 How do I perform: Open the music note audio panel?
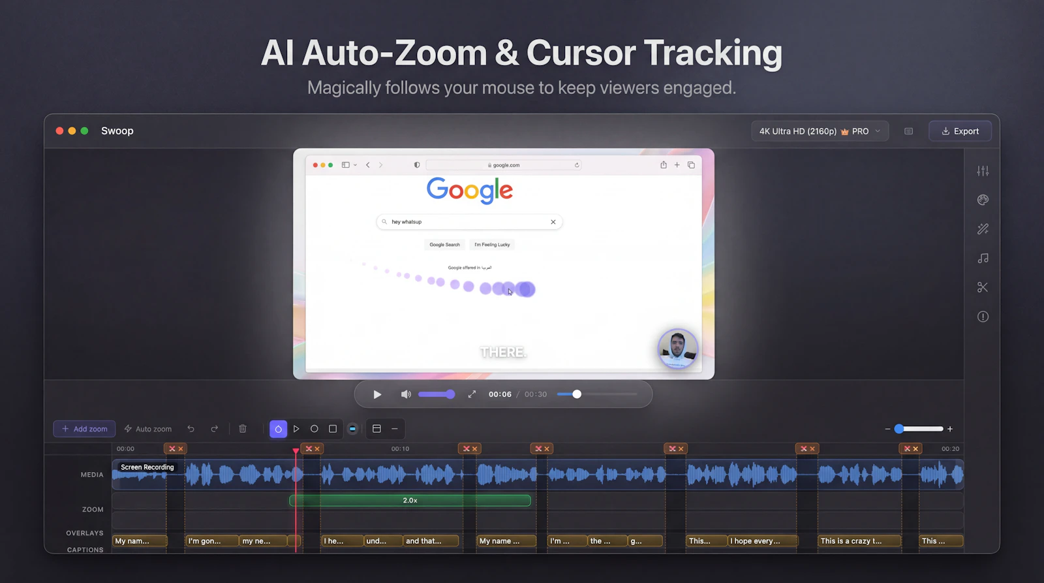[983, 259]
